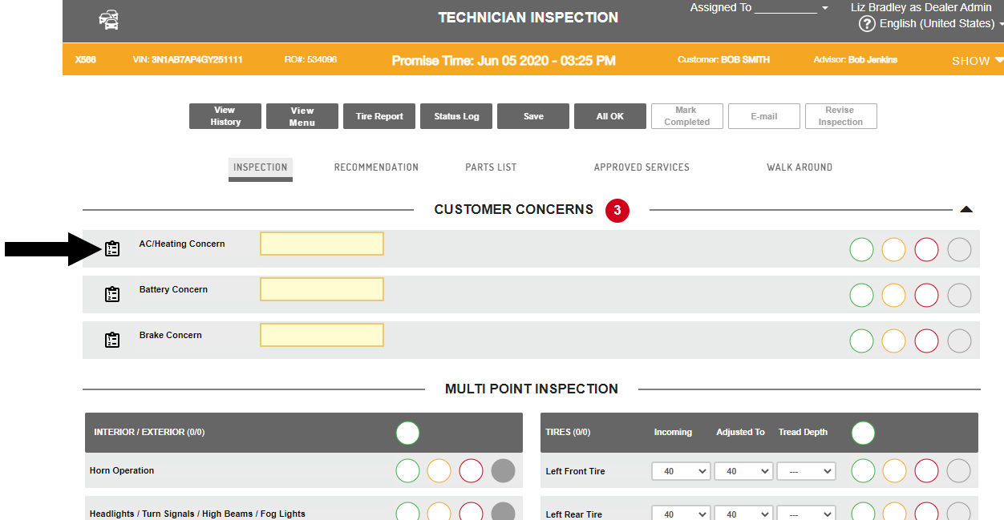The image size is (1004, 520).
Task: Click the vehicles logo icon in header
Action: tap(109, 19)
